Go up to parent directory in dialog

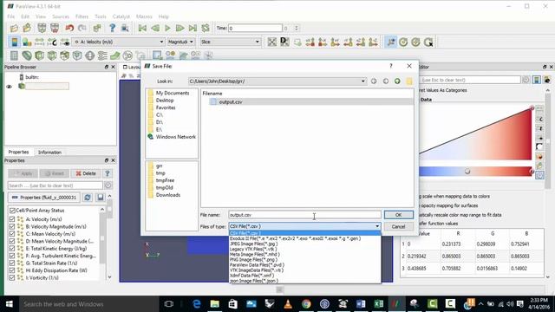coord(397,81)
